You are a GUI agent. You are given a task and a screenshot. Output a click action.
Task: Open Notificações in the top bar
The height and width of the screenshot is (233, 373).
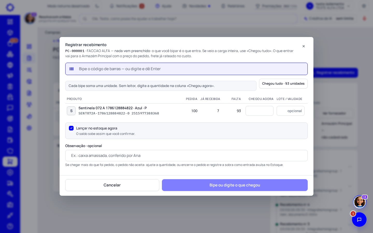click(127, 6)
